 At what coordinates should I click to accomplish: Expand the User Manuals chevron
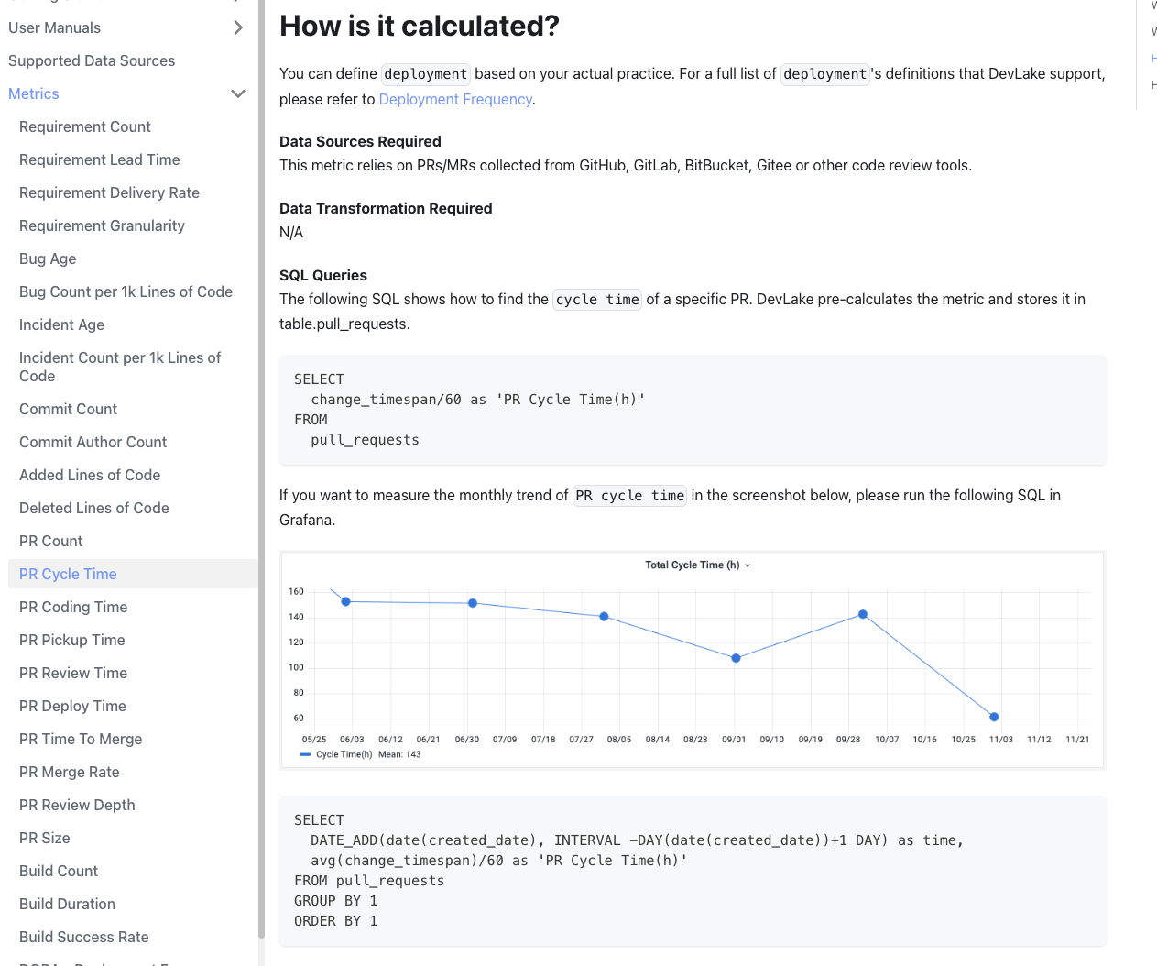tap(238, 27)
